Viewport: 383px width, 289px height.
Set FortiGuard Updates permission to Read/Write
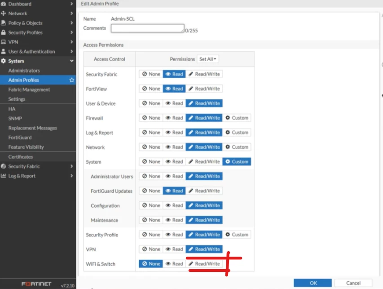coord(204,191)
